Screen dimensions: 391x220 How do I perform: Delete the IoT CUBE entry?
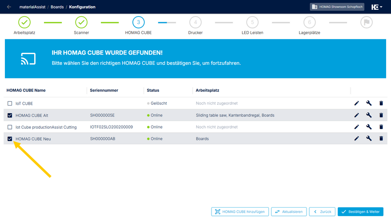(381, 103)
